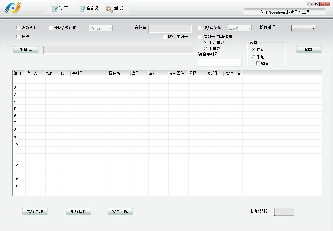Viewport: 333px width, 231px height.
Task: Click the 初始序列号 input field
Action: (220, 63)
